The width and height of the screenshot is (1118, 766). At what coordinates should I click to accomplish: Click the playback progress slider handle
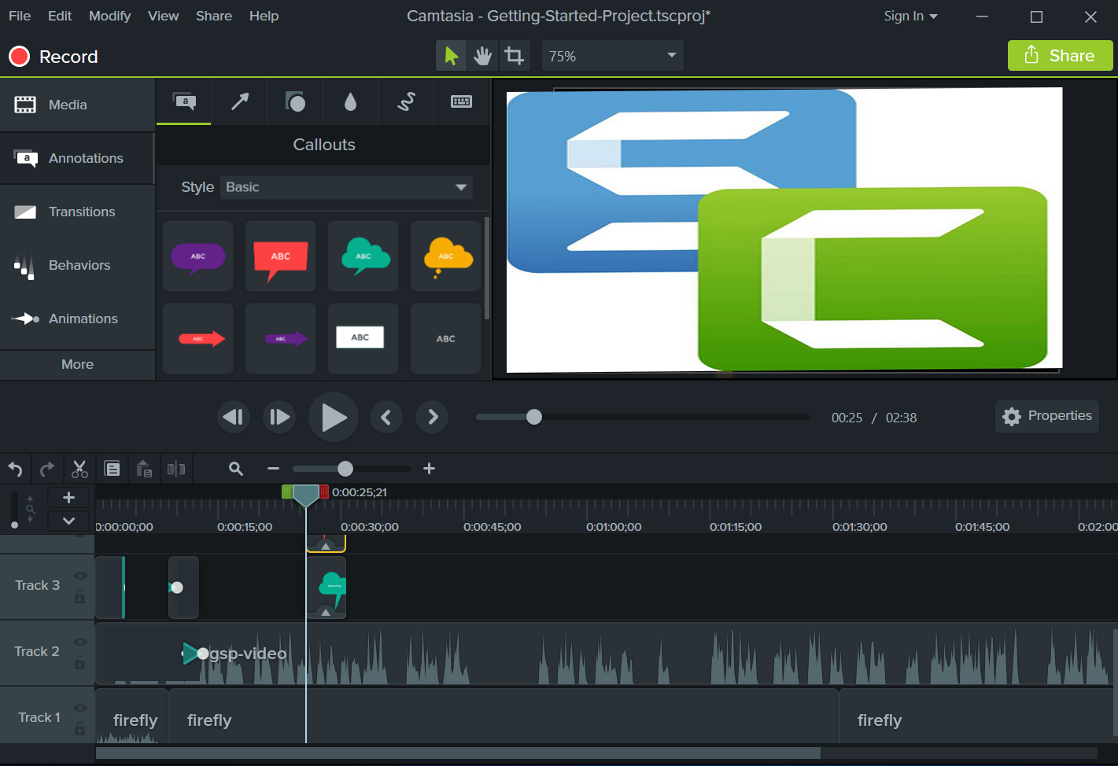pyautogui.click(x=534, y=417)
